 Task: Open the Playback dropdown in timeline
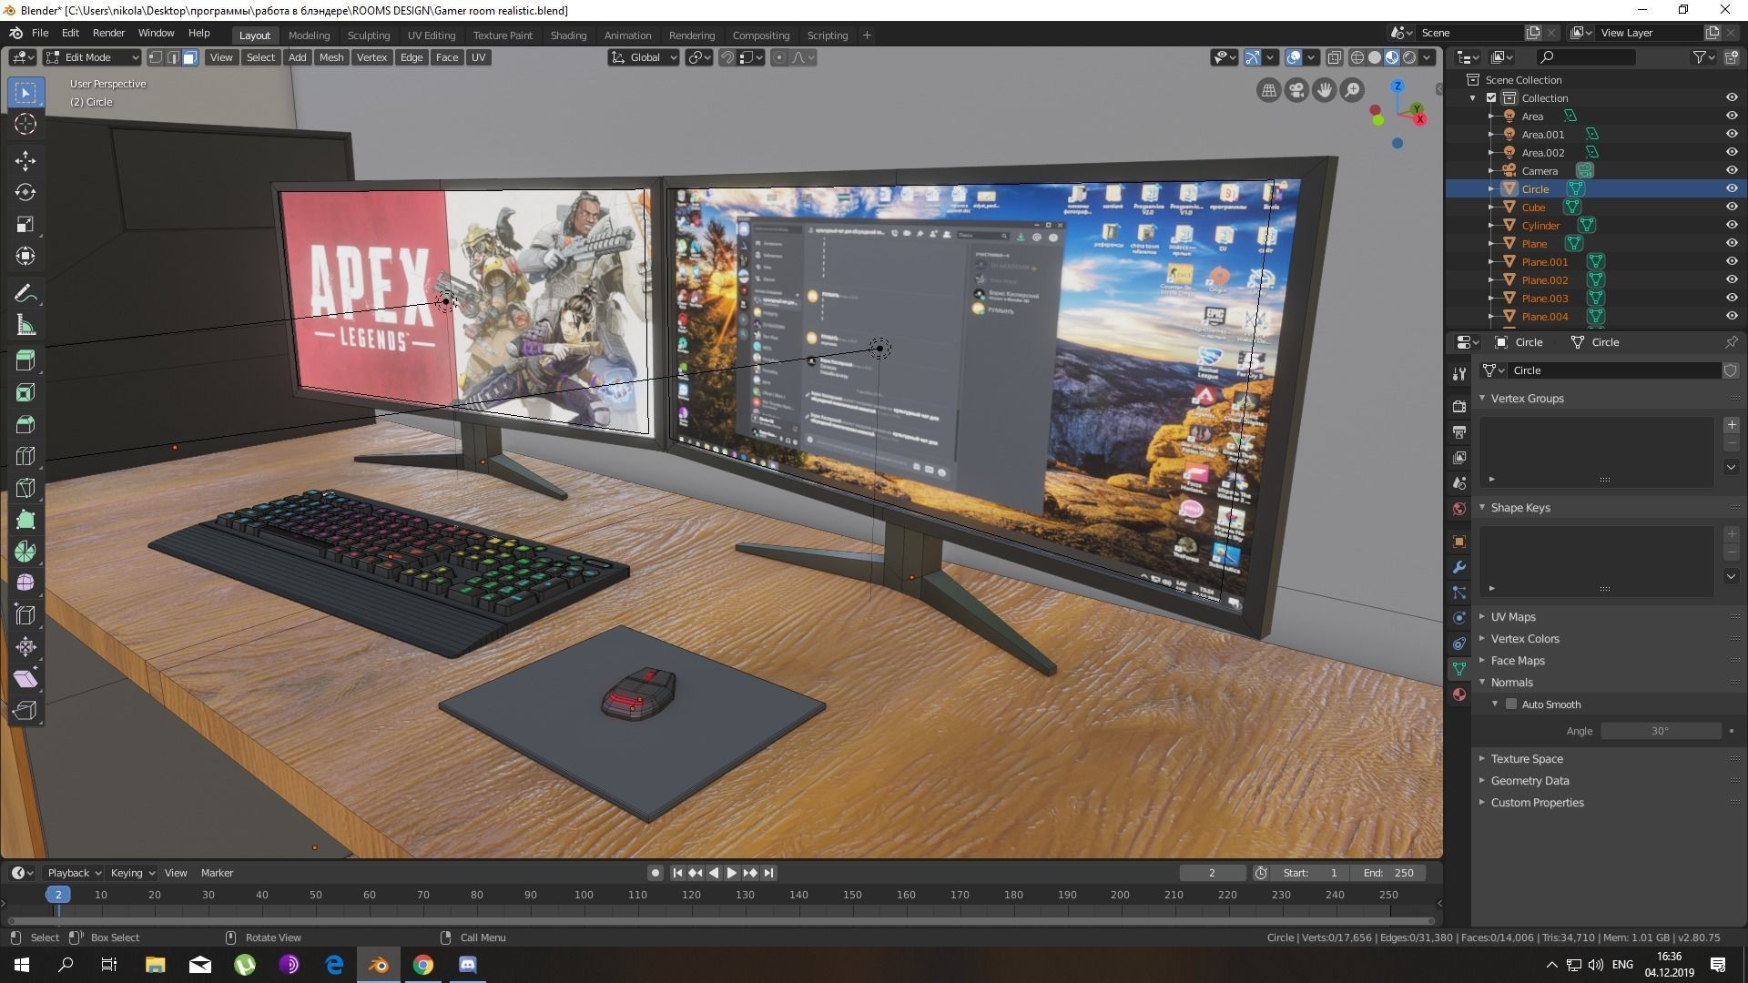74,872
